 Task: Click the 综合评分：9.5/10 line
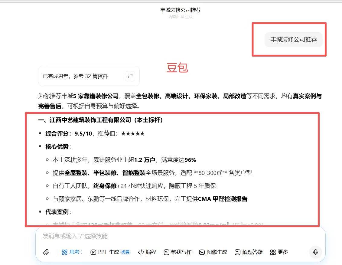pos(95,133)
